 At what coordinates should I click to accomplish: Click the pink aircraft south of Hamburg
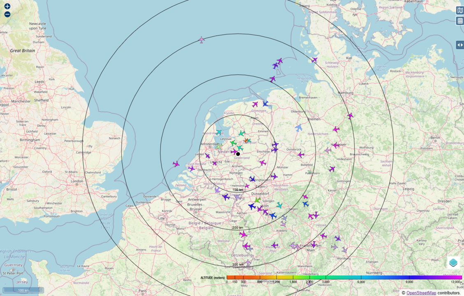(350, 116)
